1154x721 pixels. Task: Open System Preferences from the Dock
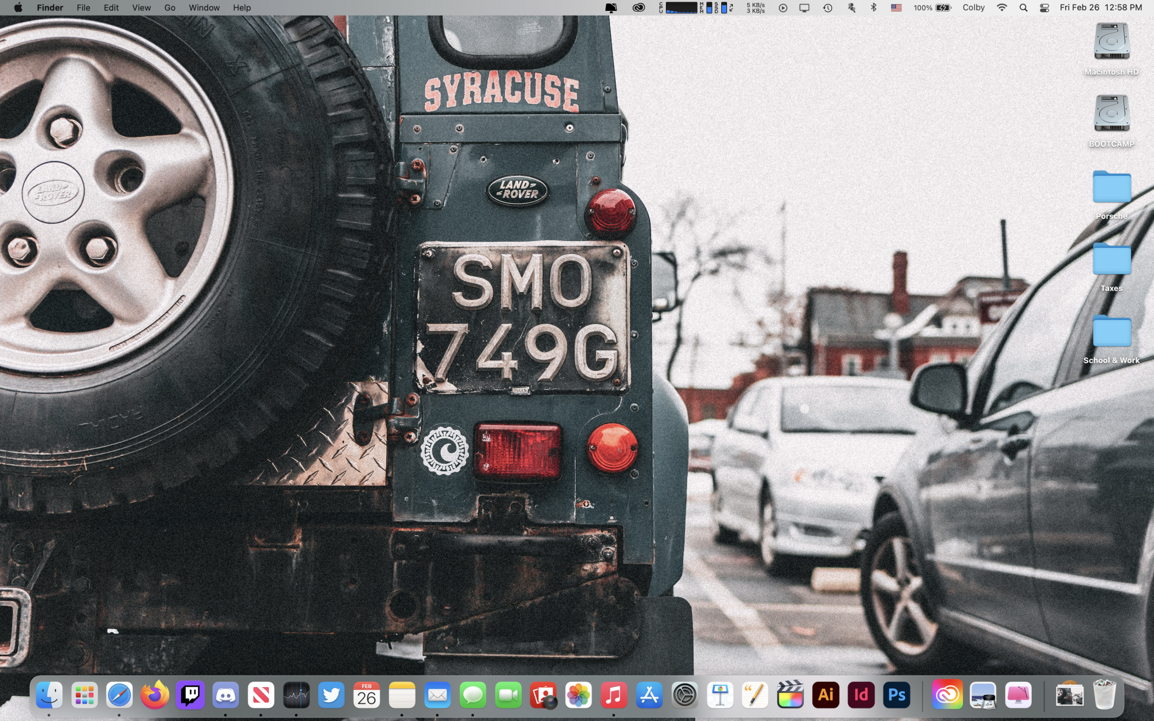pyautogui.click(x=685, y=695)
